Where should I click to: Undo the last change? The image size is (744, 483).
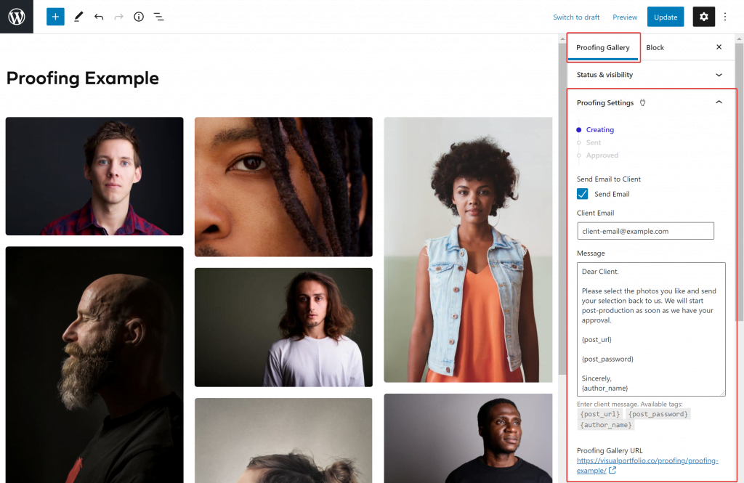point(99,17)
